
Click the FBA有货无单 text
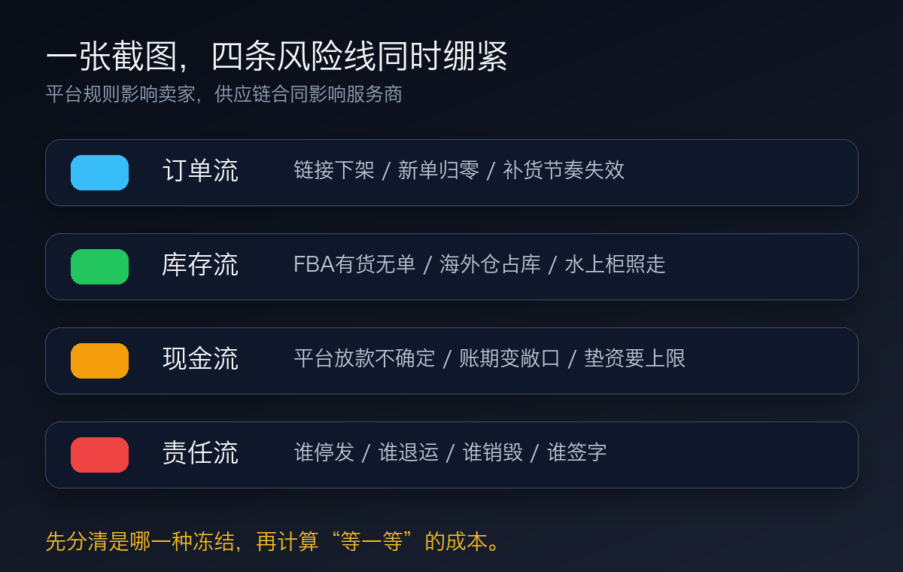click(x=354, y=264)
